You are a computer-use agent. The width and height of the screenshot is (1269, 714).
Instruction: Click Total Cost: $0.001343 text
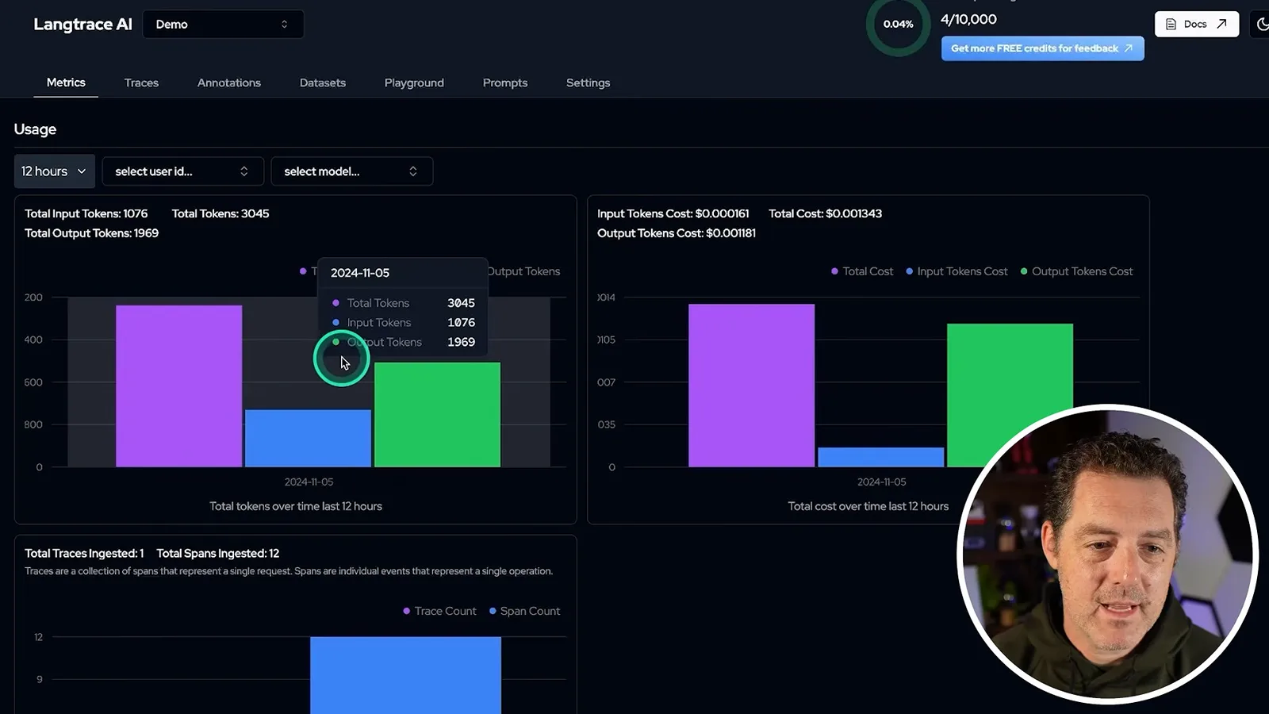pyautogui.click(x=825, y=213)
